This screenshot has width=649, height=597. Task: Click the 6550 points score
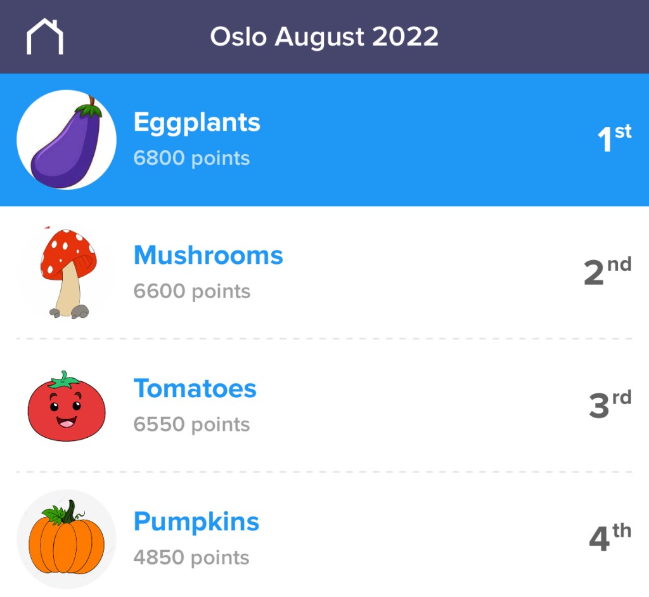[x=191, y=424]
